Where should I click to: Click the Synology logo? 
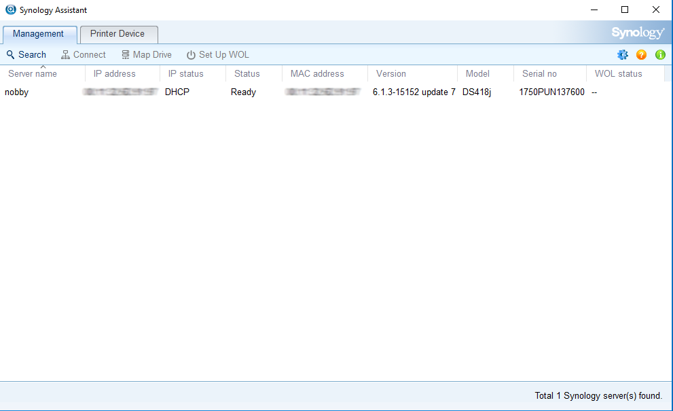pyautogui.click(x=638, y=33)
